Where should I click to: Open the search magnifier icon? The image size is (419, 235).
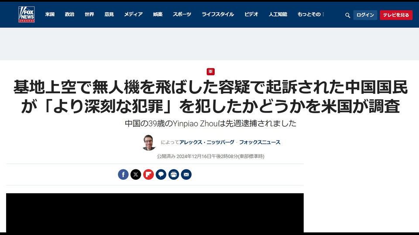click(347, 16)
